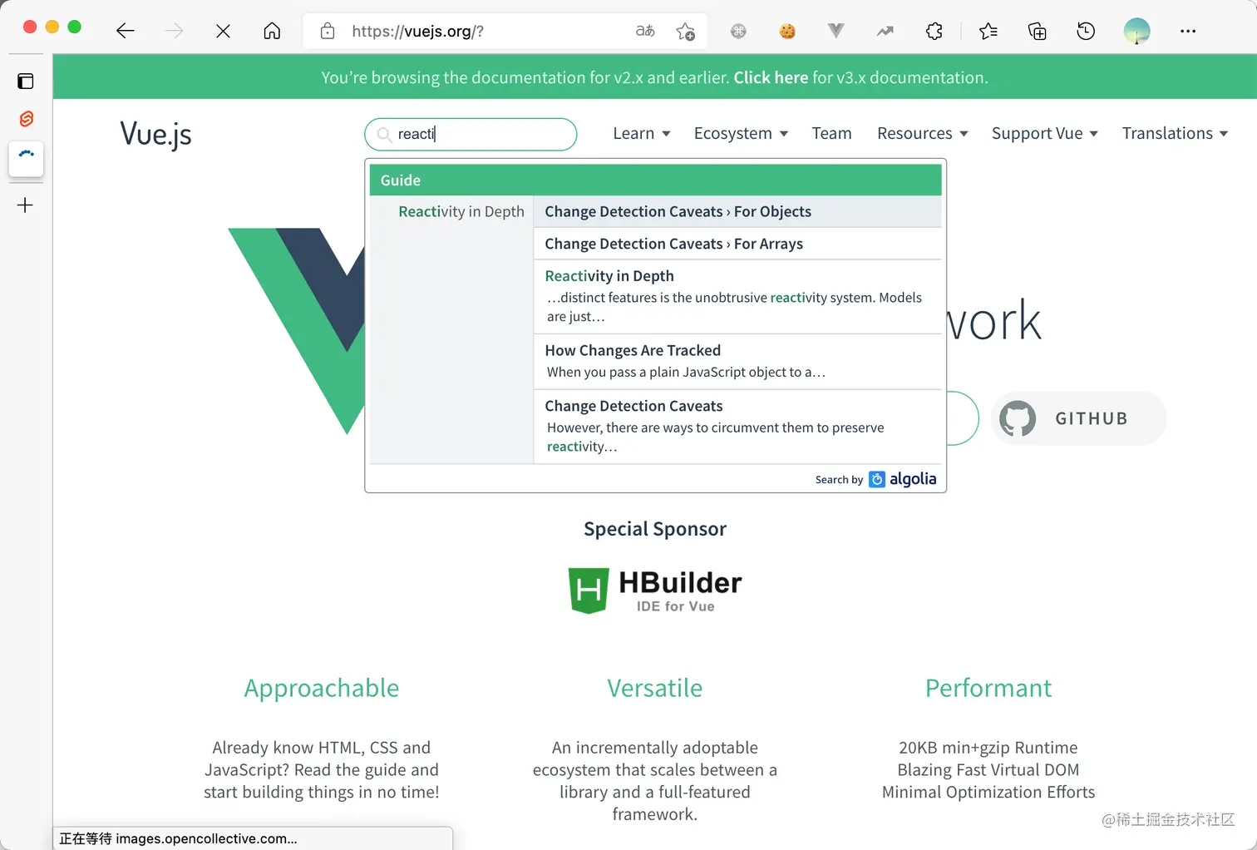
Task: Open the browser home page icon
Action: pos(272,32)
